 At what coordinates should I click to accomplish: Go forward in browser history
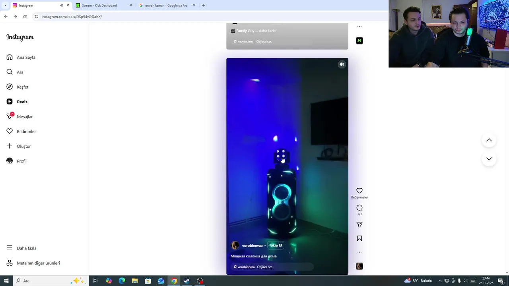coord(15,17)
